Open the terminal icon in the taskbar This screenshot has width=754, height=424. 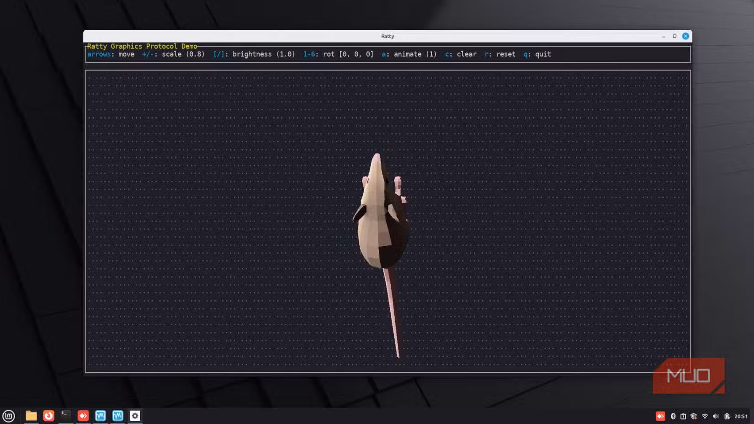click(x=66, y=415)
